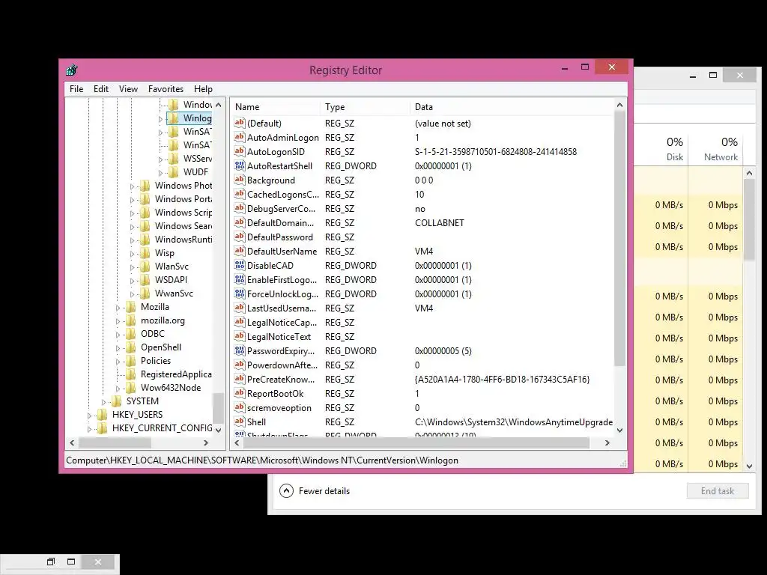The width and height of the screenshot is (767, 575).
Task: Select the PowerdownAfte... value name
Action: point(282,365)
